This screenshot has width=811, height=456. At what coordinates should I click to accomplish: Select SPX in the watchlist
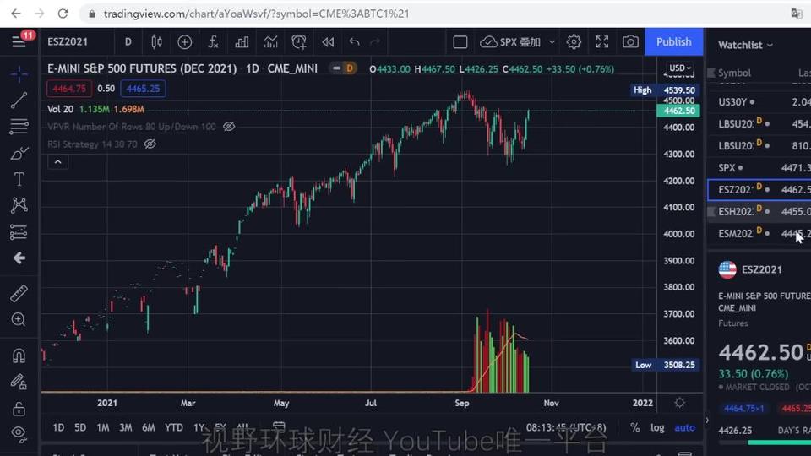click(x=759, y=167)
